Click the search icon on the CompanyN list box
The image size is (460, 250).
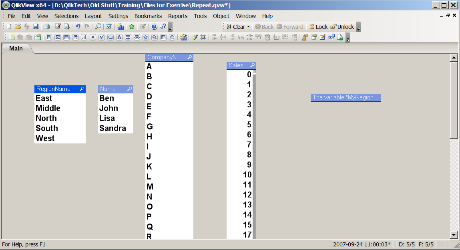click(x=189, y=57)
